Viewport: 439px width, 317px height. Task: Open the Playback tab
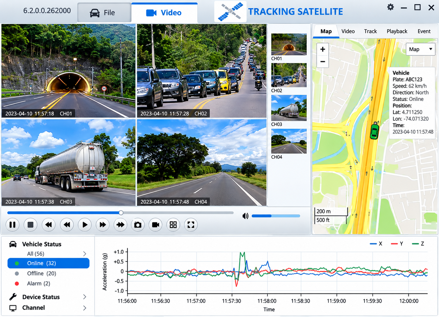point(397,31)
